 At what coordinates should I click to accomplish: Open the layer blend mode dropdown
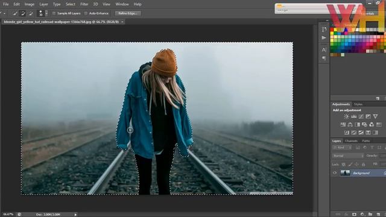point(348,156)
